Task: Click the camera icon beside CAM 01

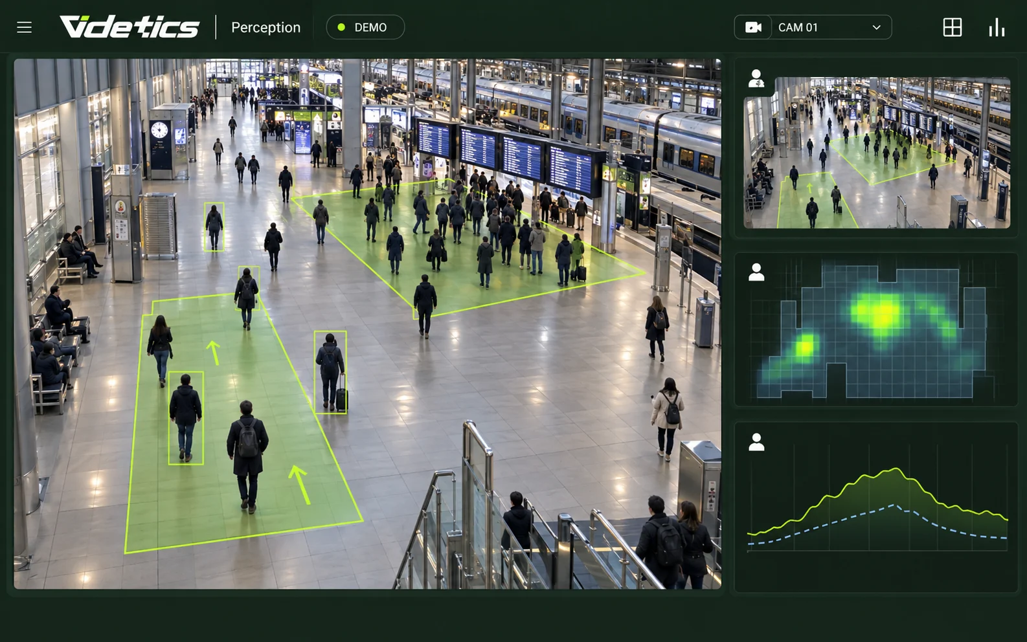Action: click(753, 27)
